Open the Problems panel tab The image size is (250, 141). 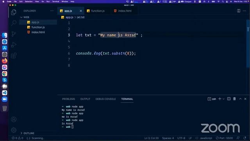coord(69,99)
